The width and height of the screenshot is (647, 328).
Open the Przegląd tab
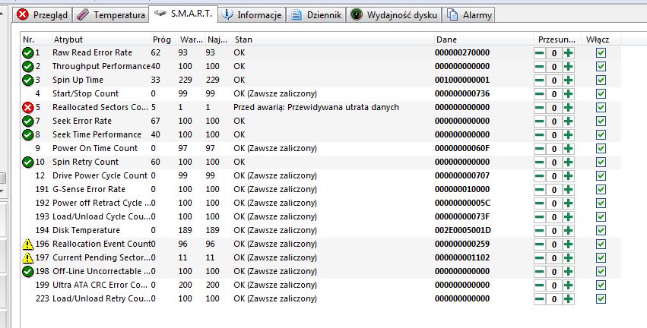43,15
